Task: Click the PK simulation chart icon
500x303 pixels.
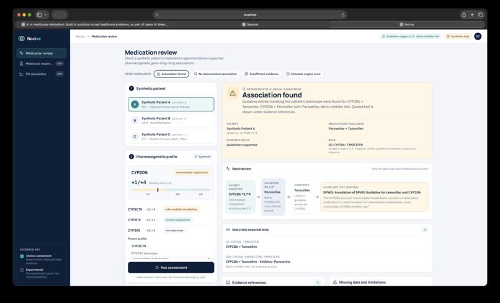Action: (x=21, y=74)
